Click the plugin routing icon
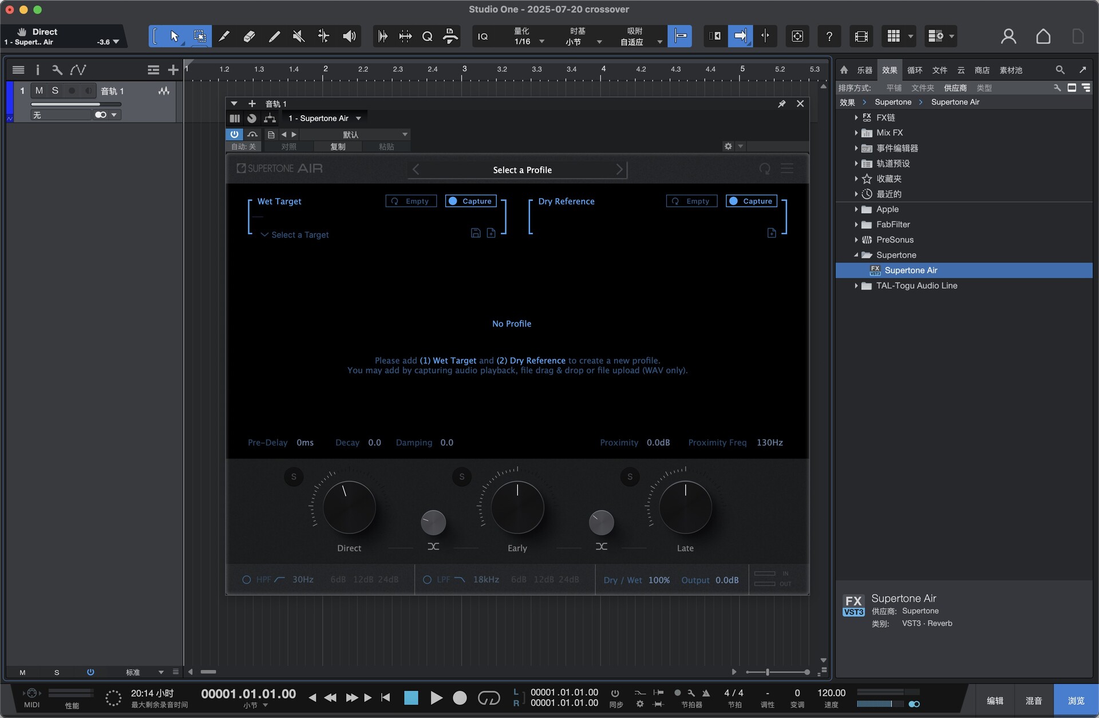 pyautogui.click(x=270, y=119)
